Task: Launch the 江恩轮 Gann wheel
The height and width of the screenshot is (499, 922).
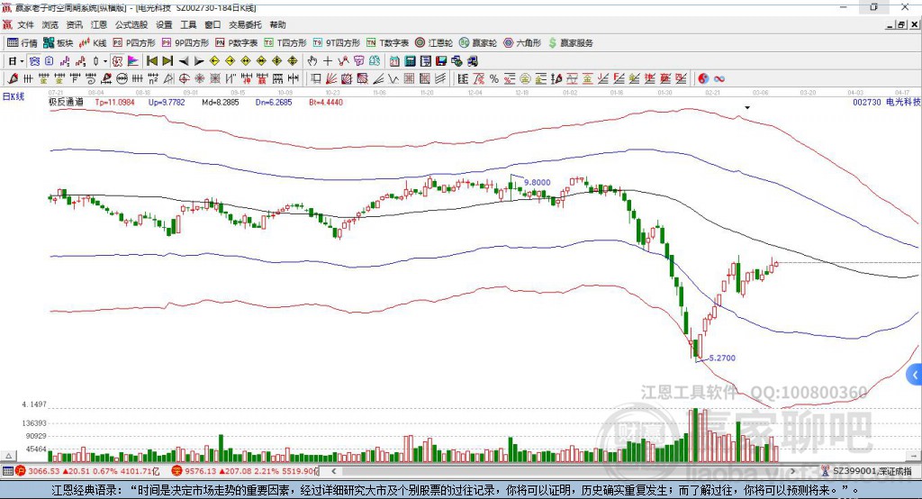Action: point(434,43)
